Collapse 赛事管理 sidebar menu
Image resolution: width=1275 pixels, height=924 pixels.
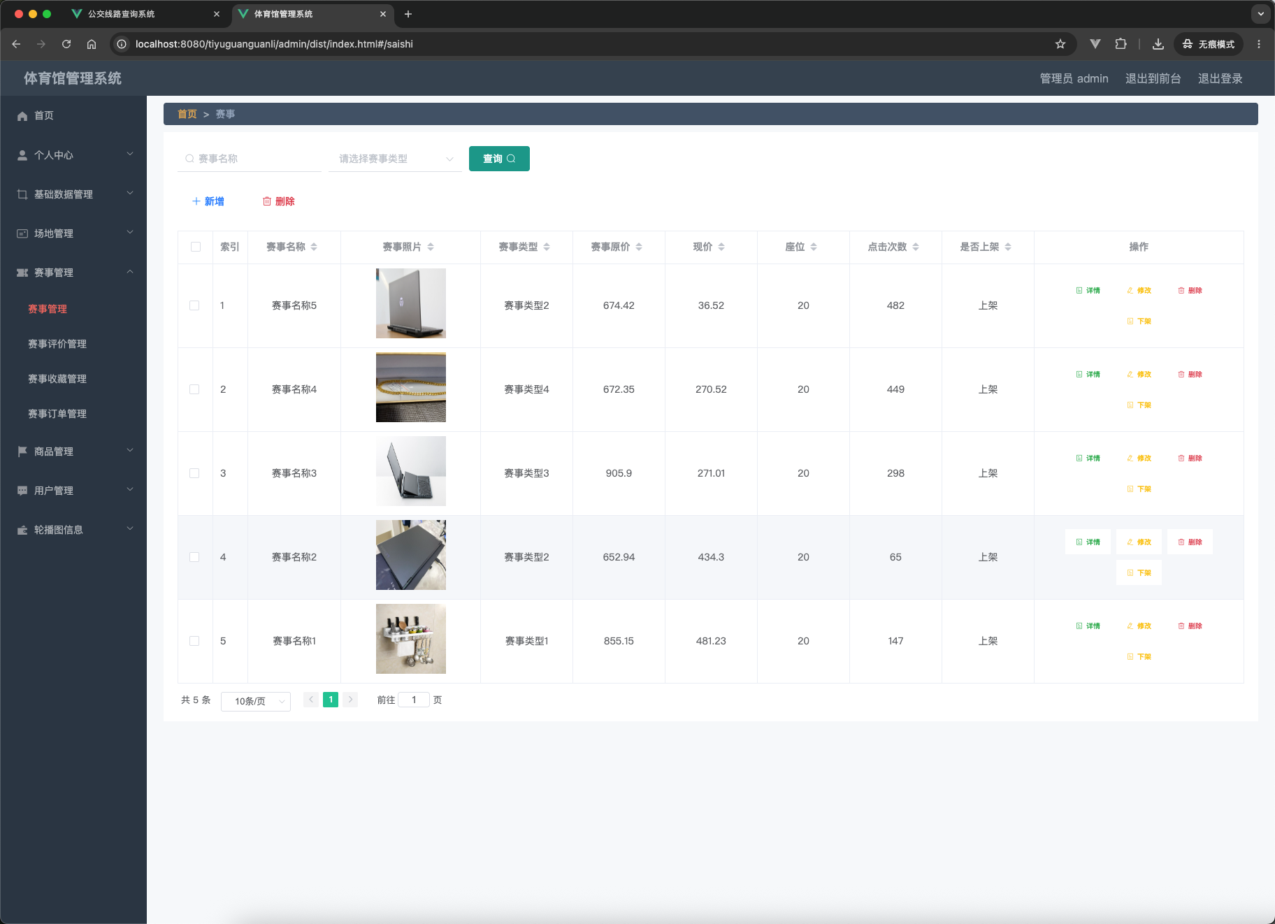click(x=73, y=273)
